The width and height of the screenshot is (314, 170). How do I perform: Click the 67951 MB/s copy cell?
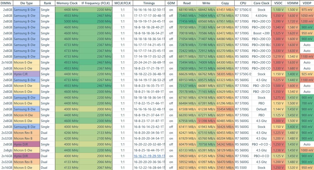point(225,21)
